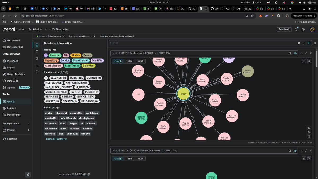The height and width of the screenshot is (179, 318).
Task: Bookmark this page with the star icon
Action: pos(252,16)
